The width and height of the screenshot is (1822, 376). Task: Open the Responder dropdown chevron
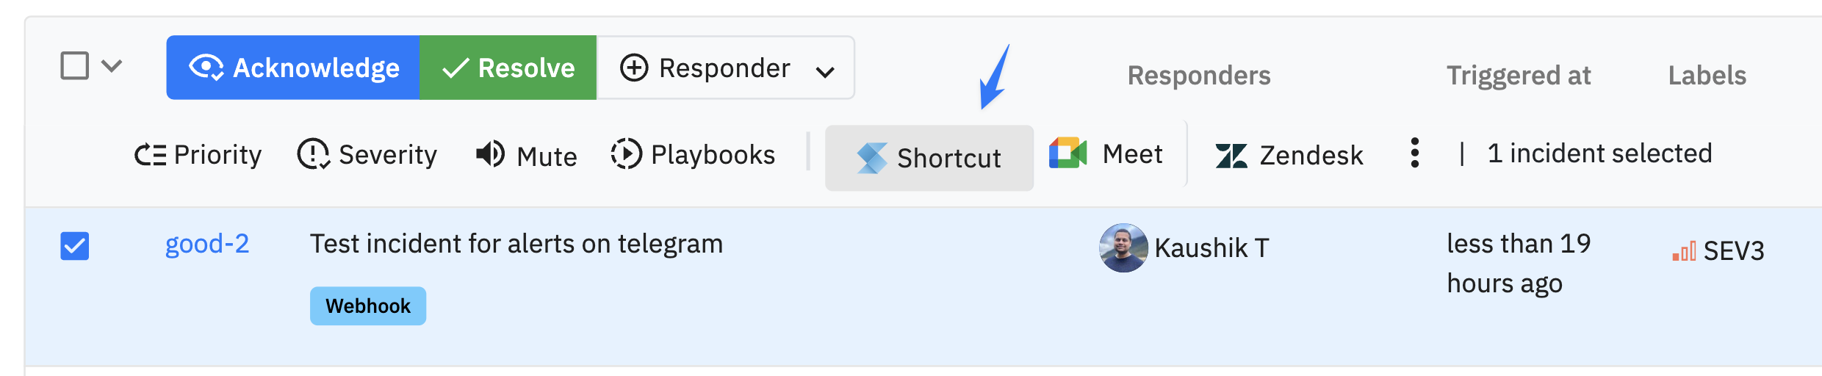825,71
